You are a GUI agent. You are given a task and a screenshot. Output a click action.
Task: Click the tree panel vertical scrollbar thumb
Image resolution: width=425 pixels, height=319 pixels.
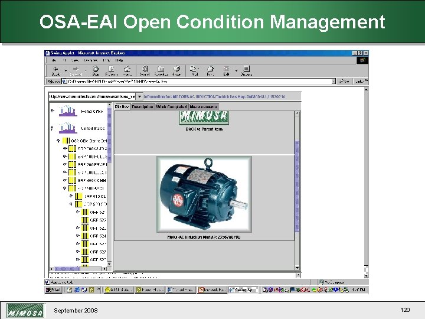click(x=110, y=135)
